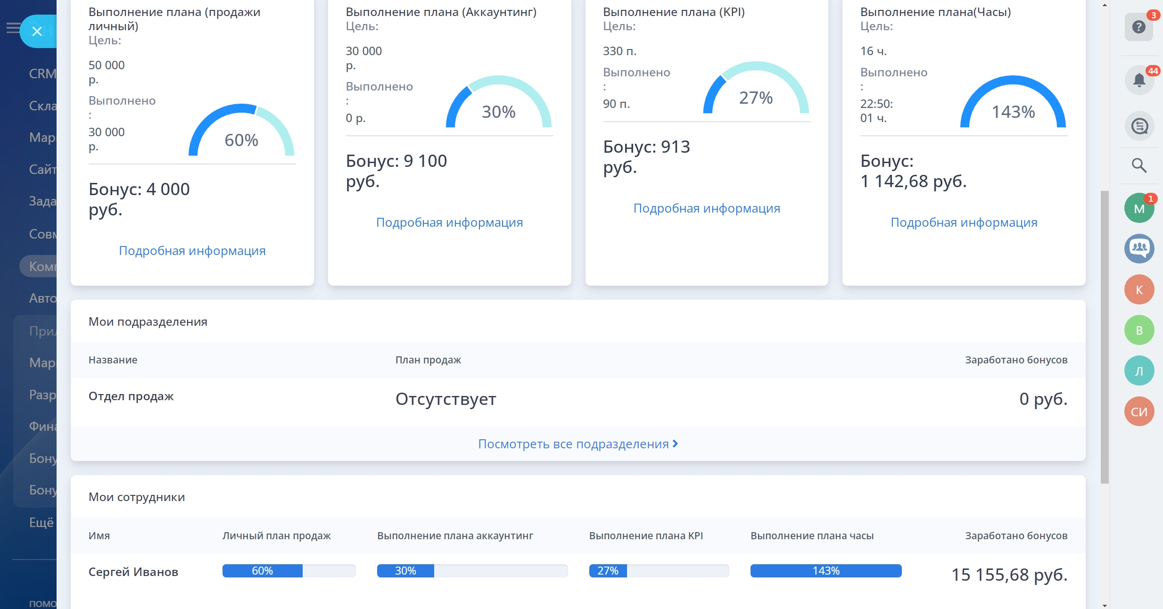Select CRM in the left menu
This screenshot has height=609, width=1163.
[42, 74]
